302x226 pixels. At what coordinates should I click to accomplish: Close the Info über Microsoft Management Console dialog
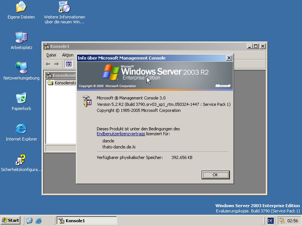pos(229,58)
